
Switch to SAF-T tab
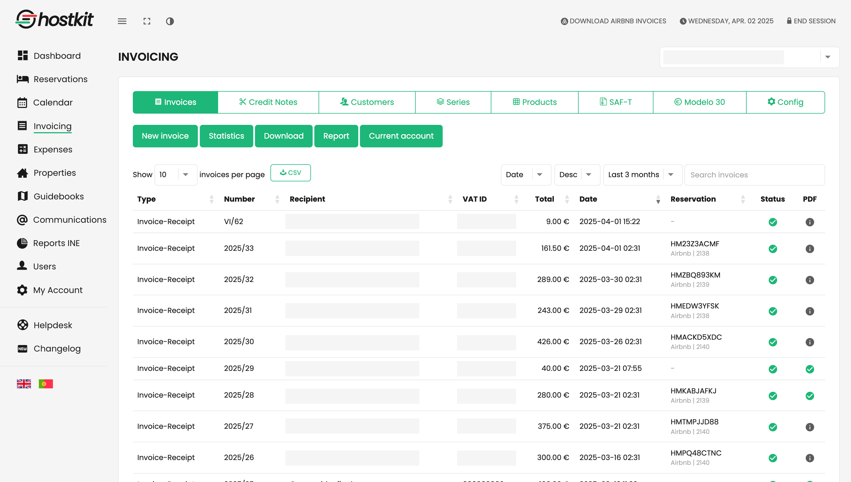[x=616, y=102]
